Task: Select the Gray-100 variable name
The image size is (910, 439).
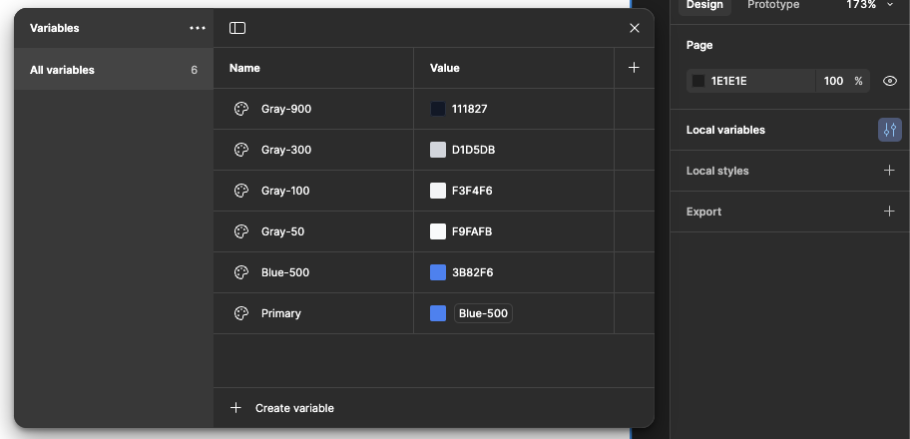Action: (x=285, y=191)
